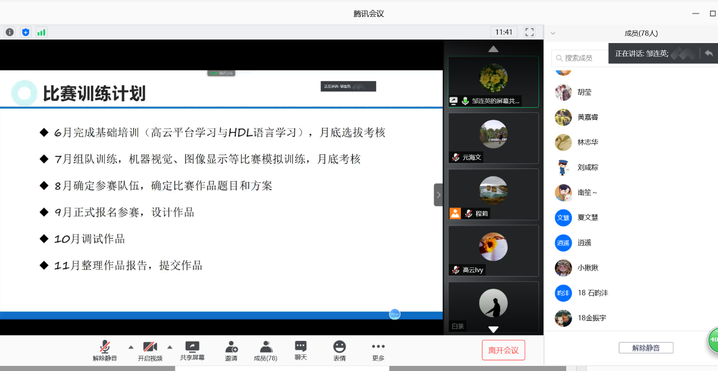This screenshot has height=371, width=718.
Task: Select member 夏文慧 in the list
Action: (588, 218)
